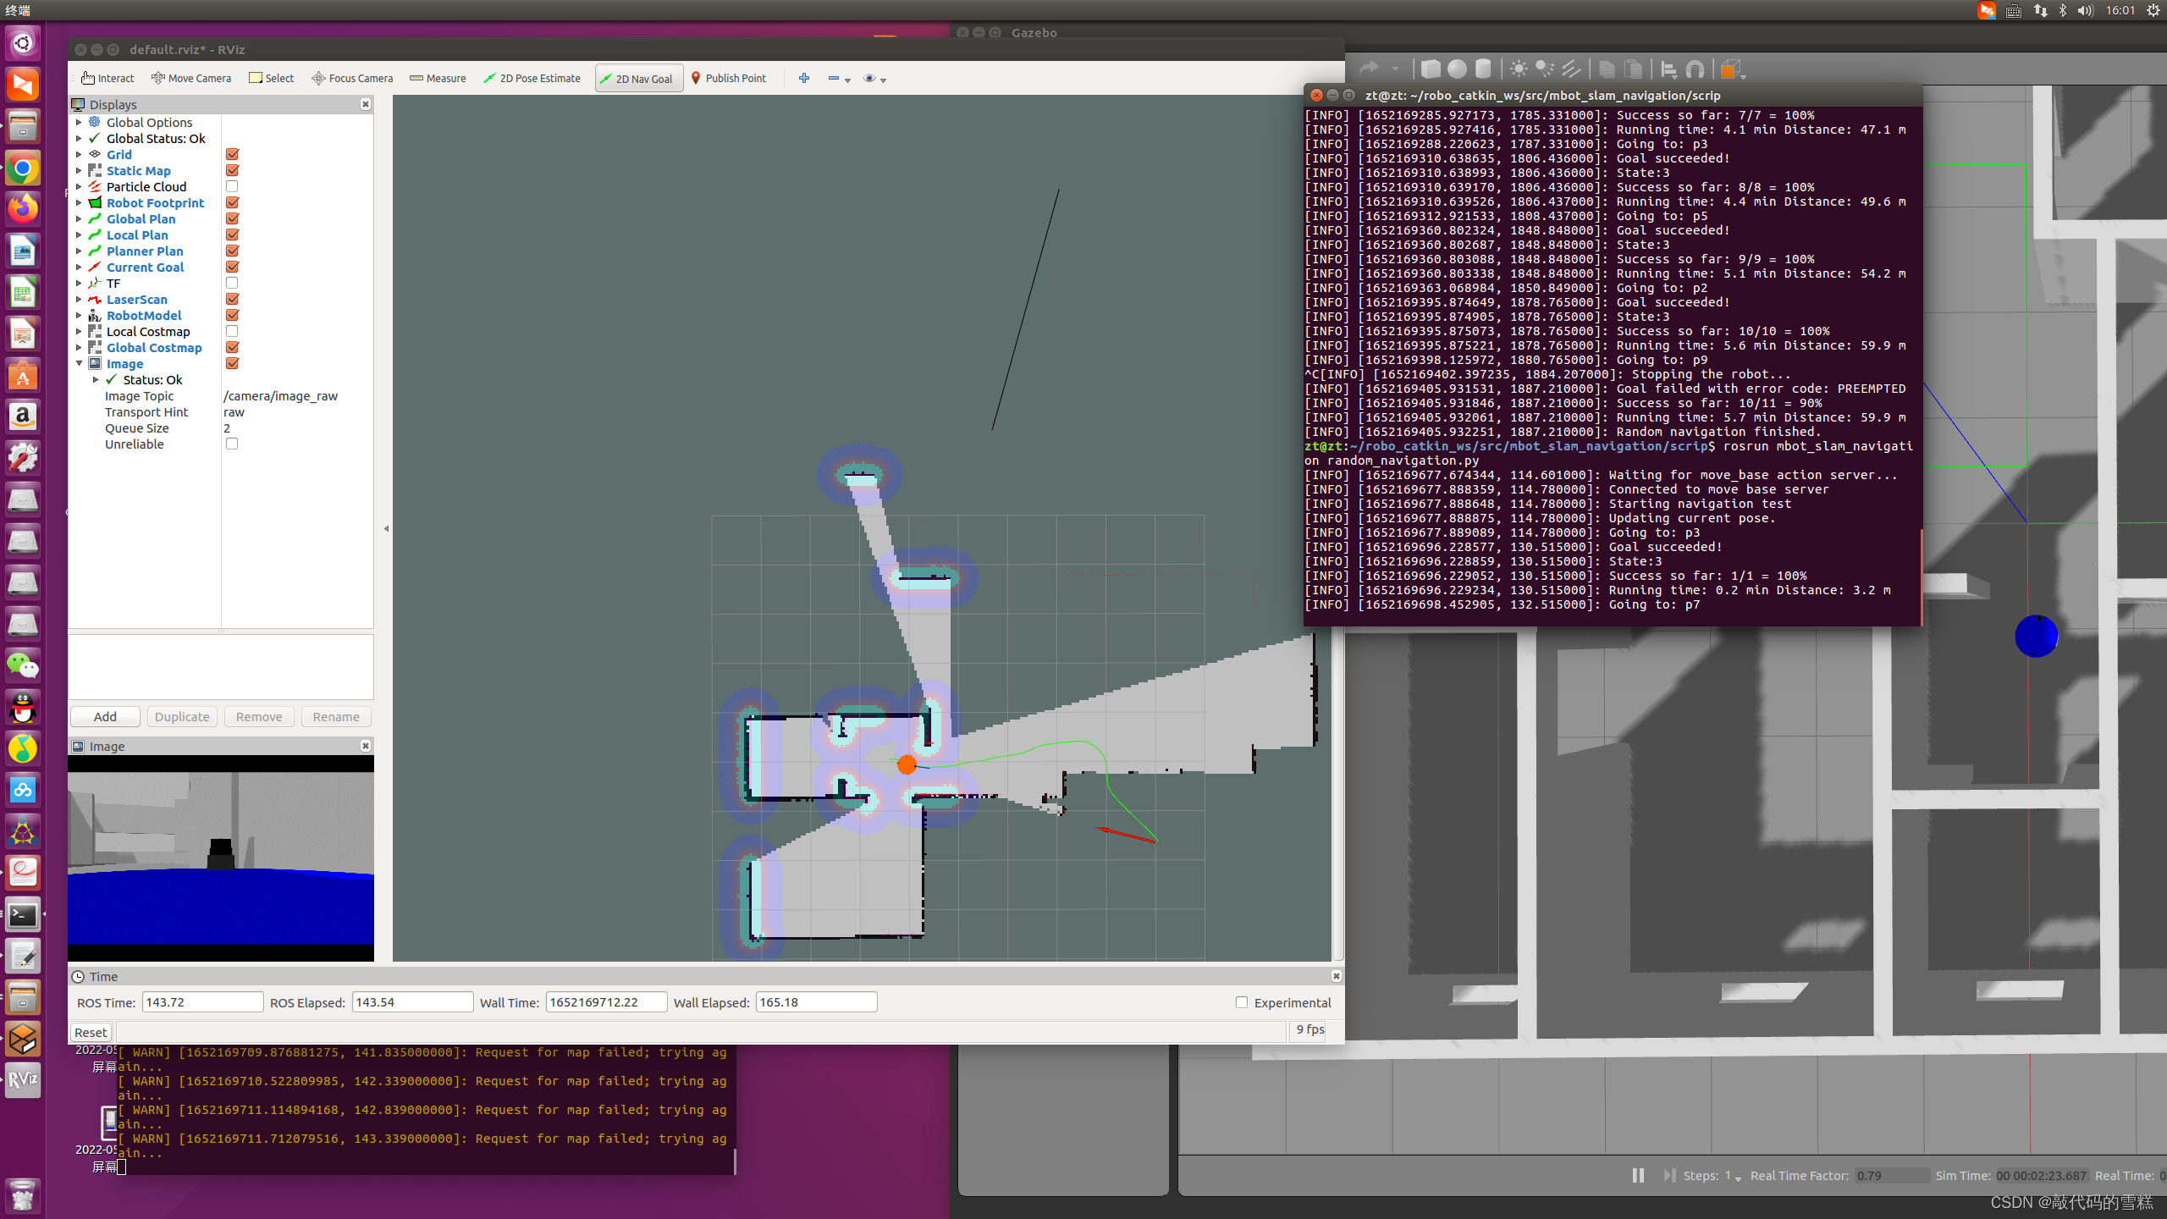Expand the Status: Ok item under Image
Viewport: 2167px width, 1219px height.
pyautogui.click(x=96, y=379)
